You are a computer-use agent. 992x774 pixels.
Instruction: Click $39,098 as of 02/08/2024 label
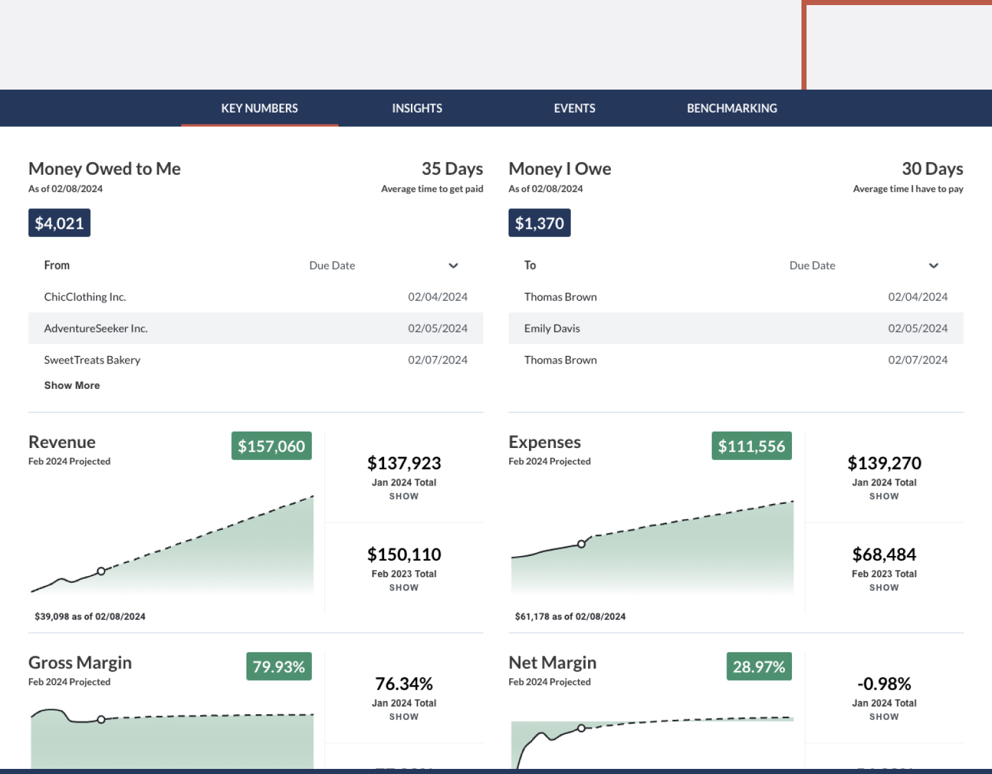pyautogui.click(x=90, y=616)
